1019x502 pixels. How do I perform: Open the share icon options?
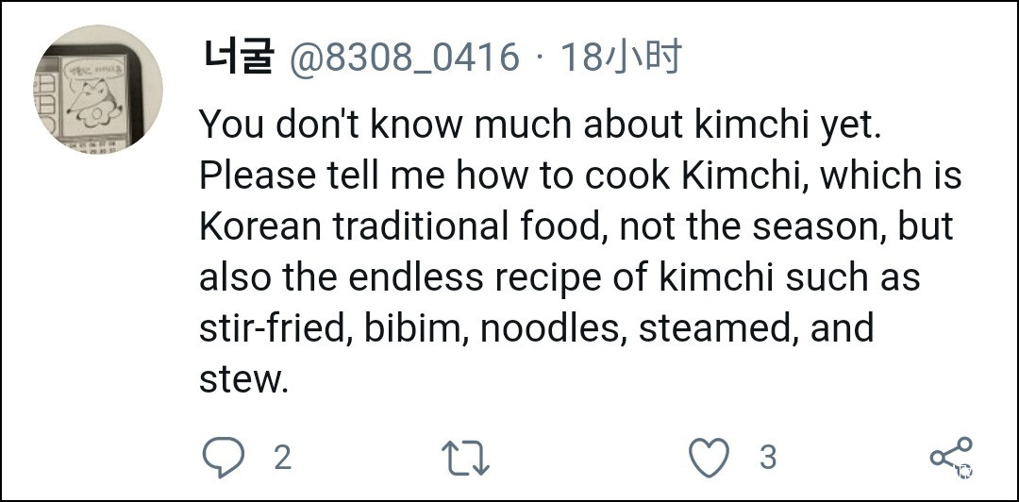click(x=949, y=457)
